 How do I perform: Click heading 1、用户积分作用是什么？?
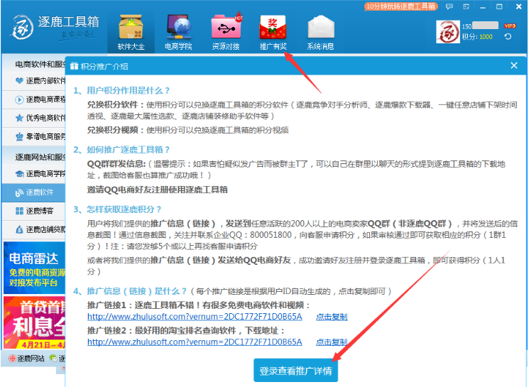click(x=121, y=90)
